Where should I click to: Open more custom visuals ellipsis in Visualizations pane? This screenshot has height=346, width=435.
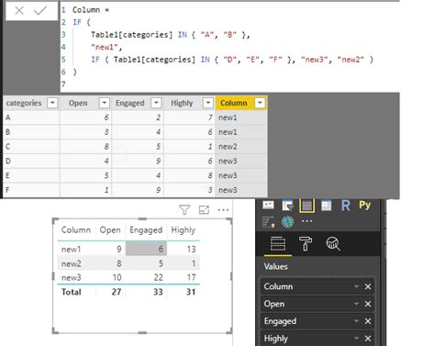click(307, 221)
